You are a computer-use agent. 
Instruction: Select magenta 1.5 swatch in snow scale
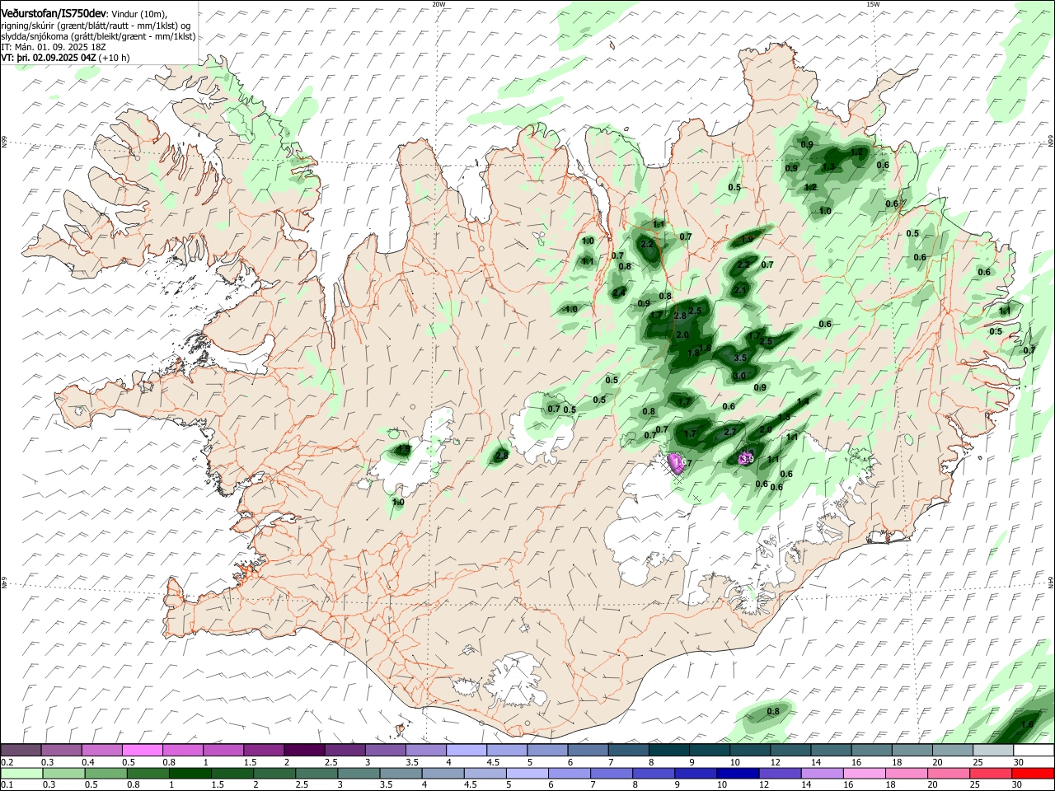click(x=264, y=750)
